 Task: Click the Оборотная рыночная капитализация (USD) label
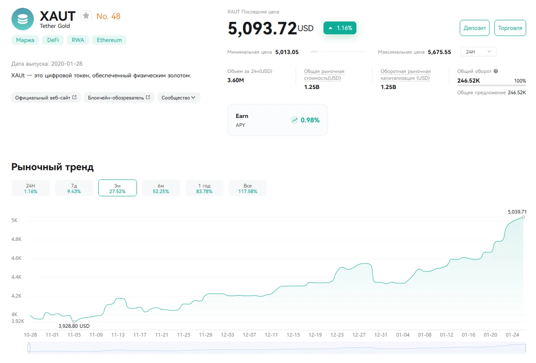[405, 75]
